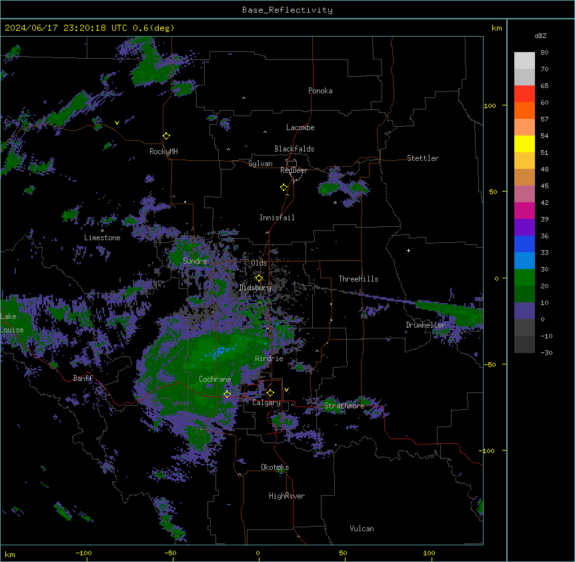Select the purple 36-39 dBZ legend swatch
The image size is (575, 562).
tap(524, 227)
